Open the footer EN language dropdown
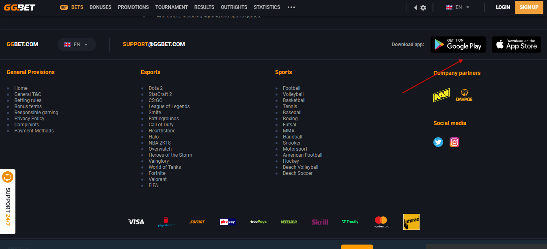Viewport: 547px width, 249px height. tap(77, 45)
